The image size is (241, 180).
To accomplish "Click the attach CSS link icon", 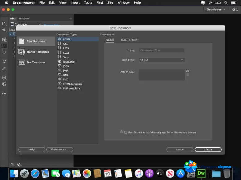I will tap(187, 71).
